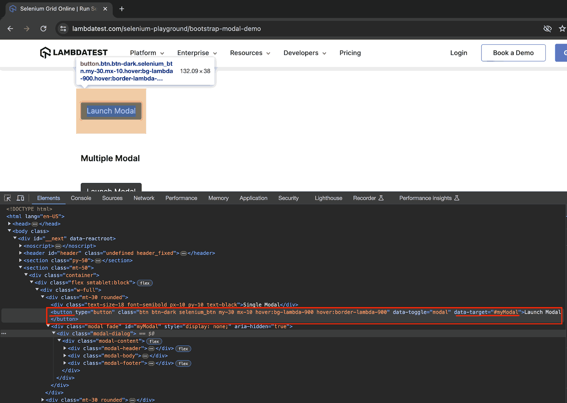Click the bookmark star in the address bar

(x=562, y=29)
